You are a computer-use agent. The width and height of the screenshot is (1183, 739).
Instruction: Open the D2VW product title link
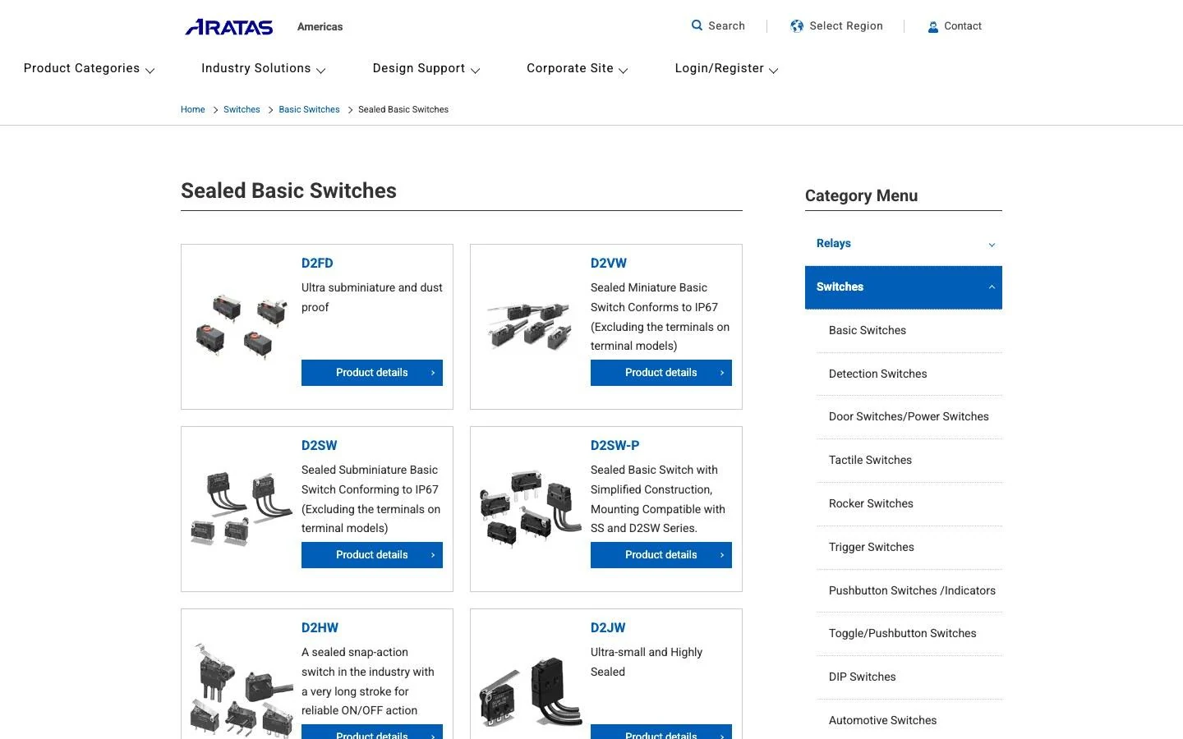coord(609,264)
